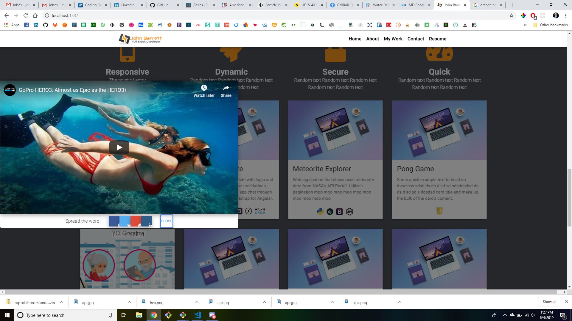Click the Python icon on Meteorite Explorer card

click(x=320, y=212)
